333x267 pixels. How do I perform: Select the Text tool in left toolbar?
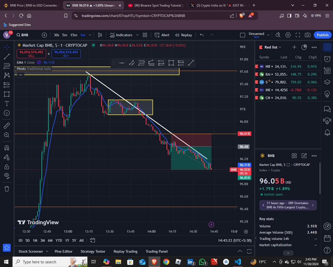click(7, 104)
